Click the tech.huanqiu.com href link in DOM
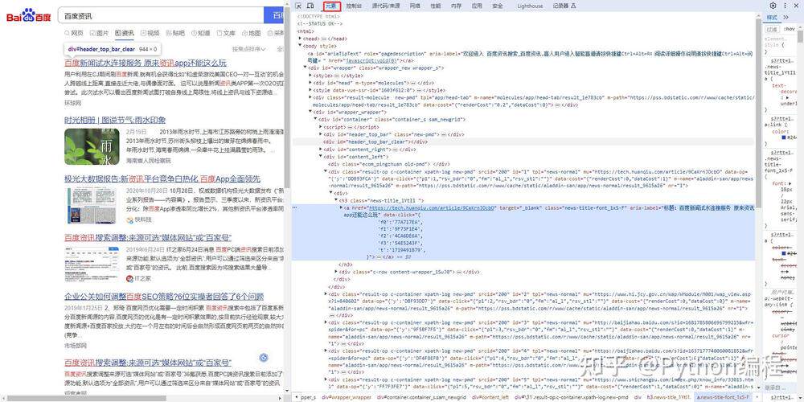 point(431,207)
